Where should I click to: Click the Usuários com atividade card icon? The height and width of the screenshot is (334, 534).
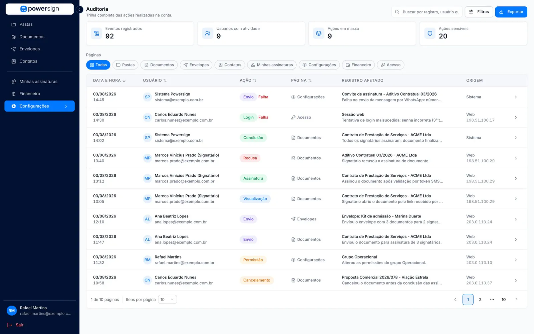point(208,33)
